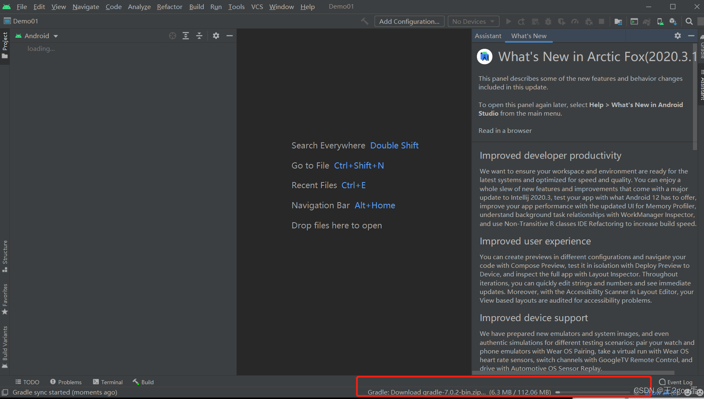Open Project panel gear options
This screenshot has height=399, width=704.
(216, 36)
